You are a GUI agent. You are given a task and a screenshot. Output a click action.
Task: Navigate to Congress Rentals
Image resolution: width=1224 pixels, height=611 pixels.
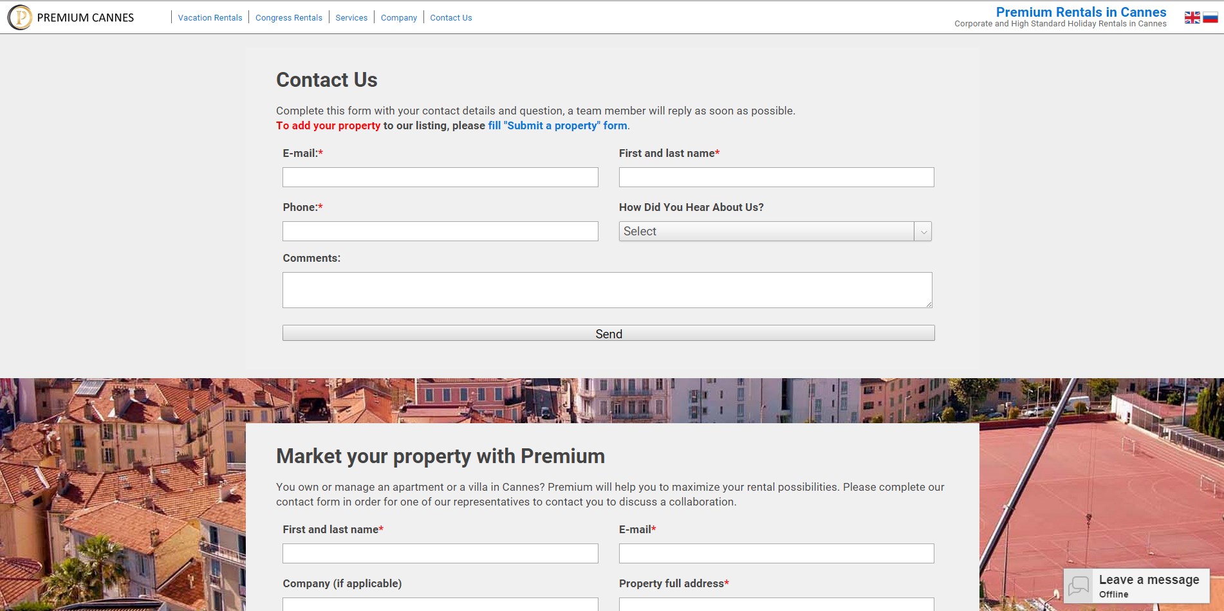click(x=288, y=17)
